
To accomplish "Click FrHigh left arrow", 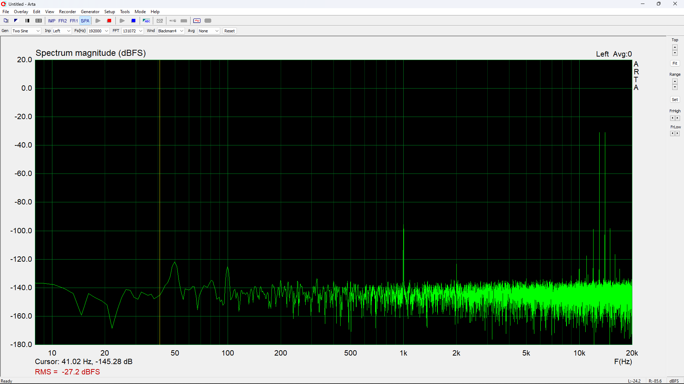I will (x=672, y=118).
